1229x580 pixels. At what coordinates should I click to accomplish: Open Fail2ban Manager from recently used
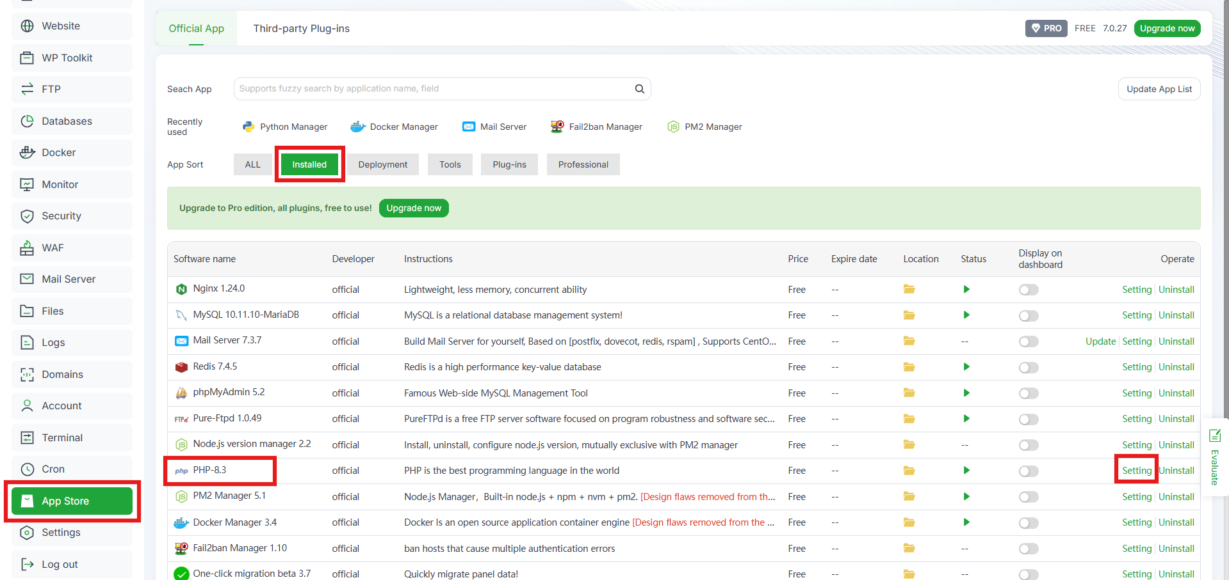(596, 127)
